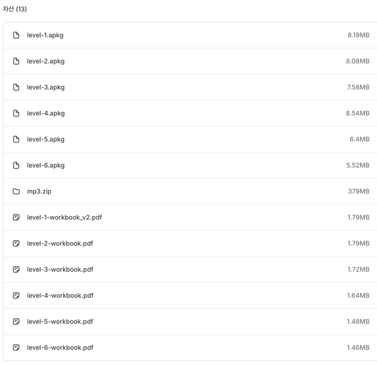Click the file icon beside level-3.apkg
The image size is (377, 365).
[16, 88]
